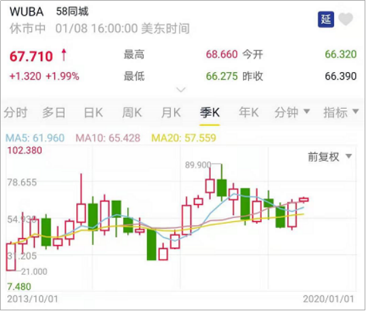Tap the latest candlestick on the chart

[304, 199]
